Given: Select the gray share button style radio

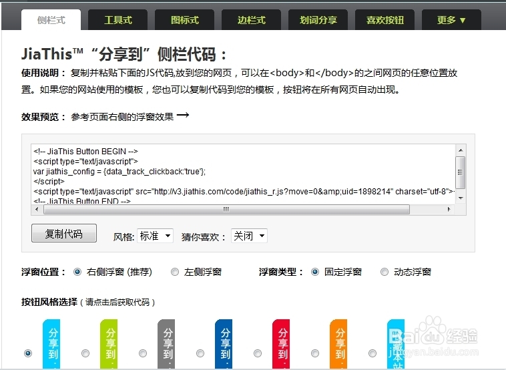Looking at the screenshot, I should click(x=143, y=353).
